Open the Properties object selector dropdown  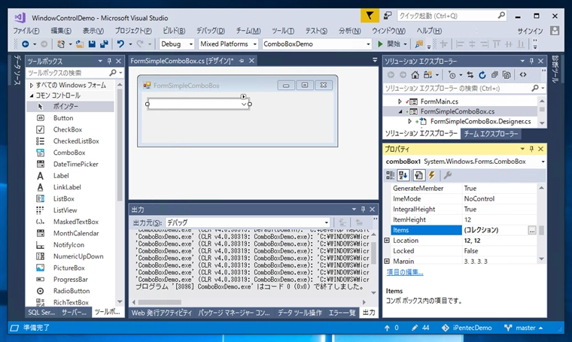click(x=543, y=162)
